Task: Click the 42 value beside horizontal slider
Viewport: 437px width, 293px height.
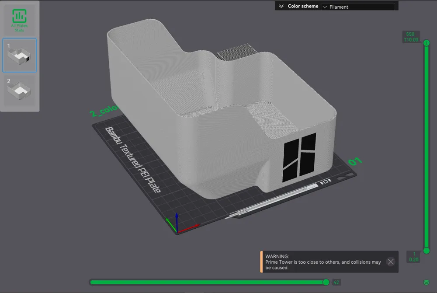Action: point(336,283)
